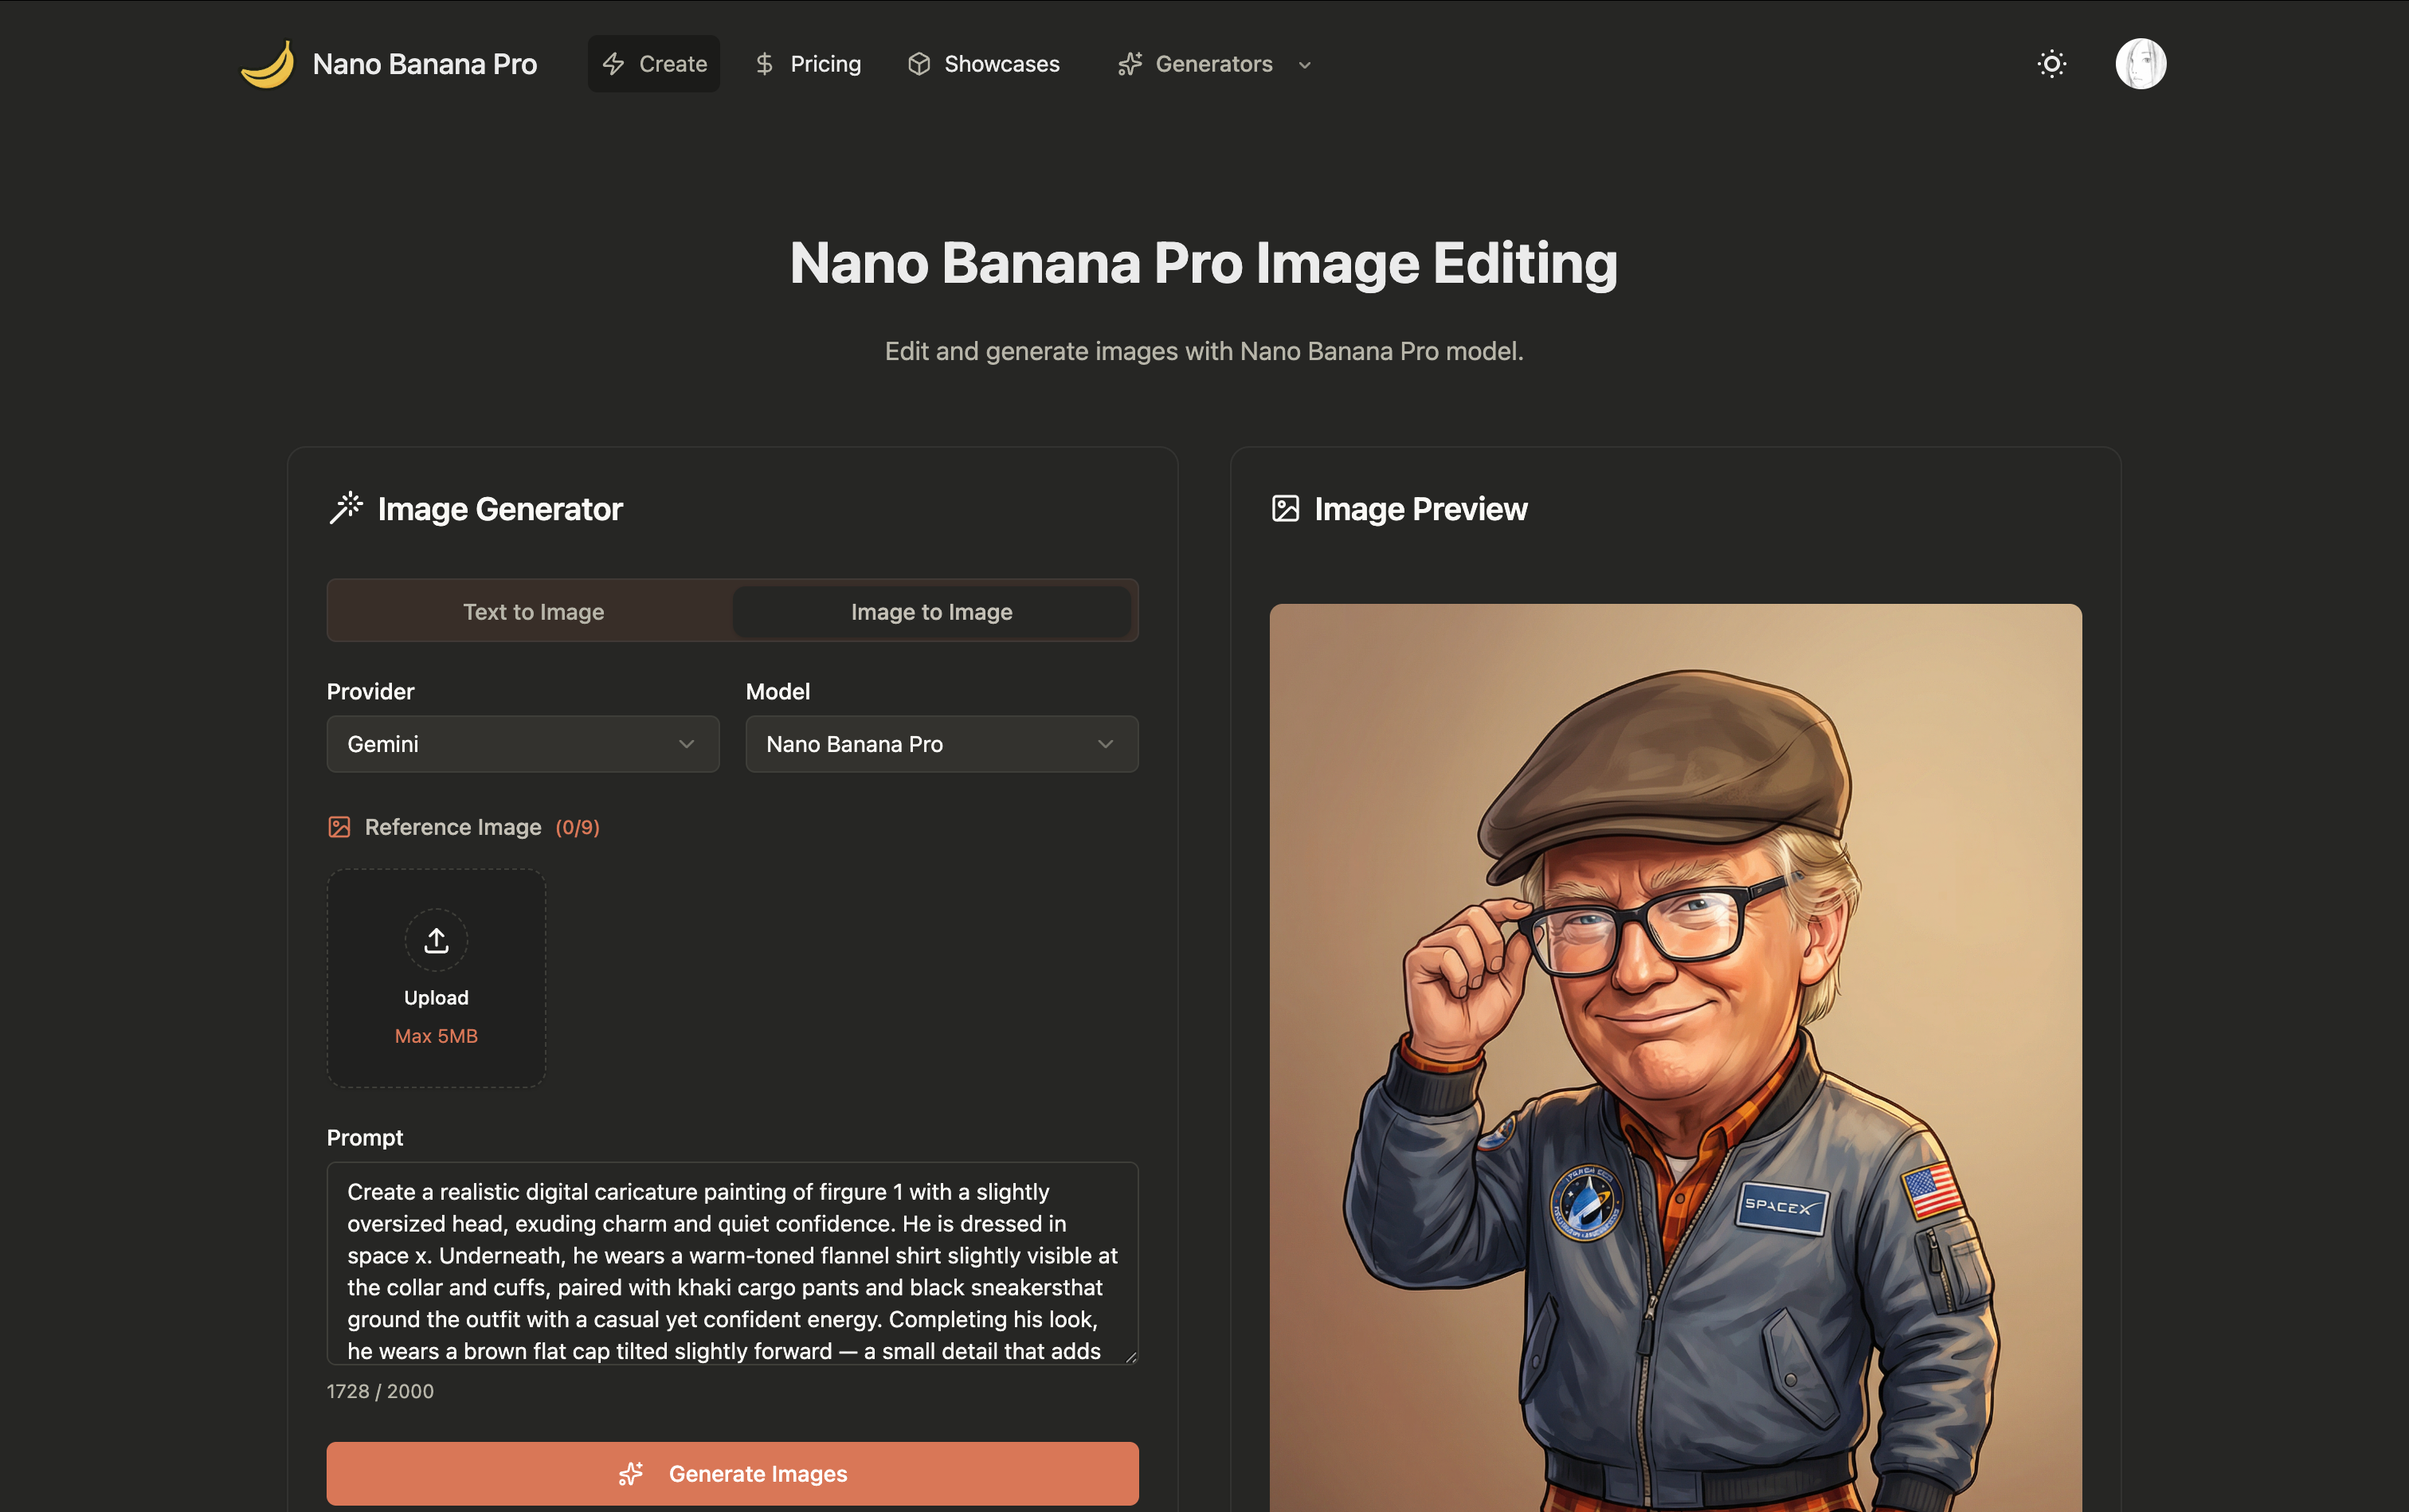Open the Pricing page
2409x1512 pixels.
[825, 63]
